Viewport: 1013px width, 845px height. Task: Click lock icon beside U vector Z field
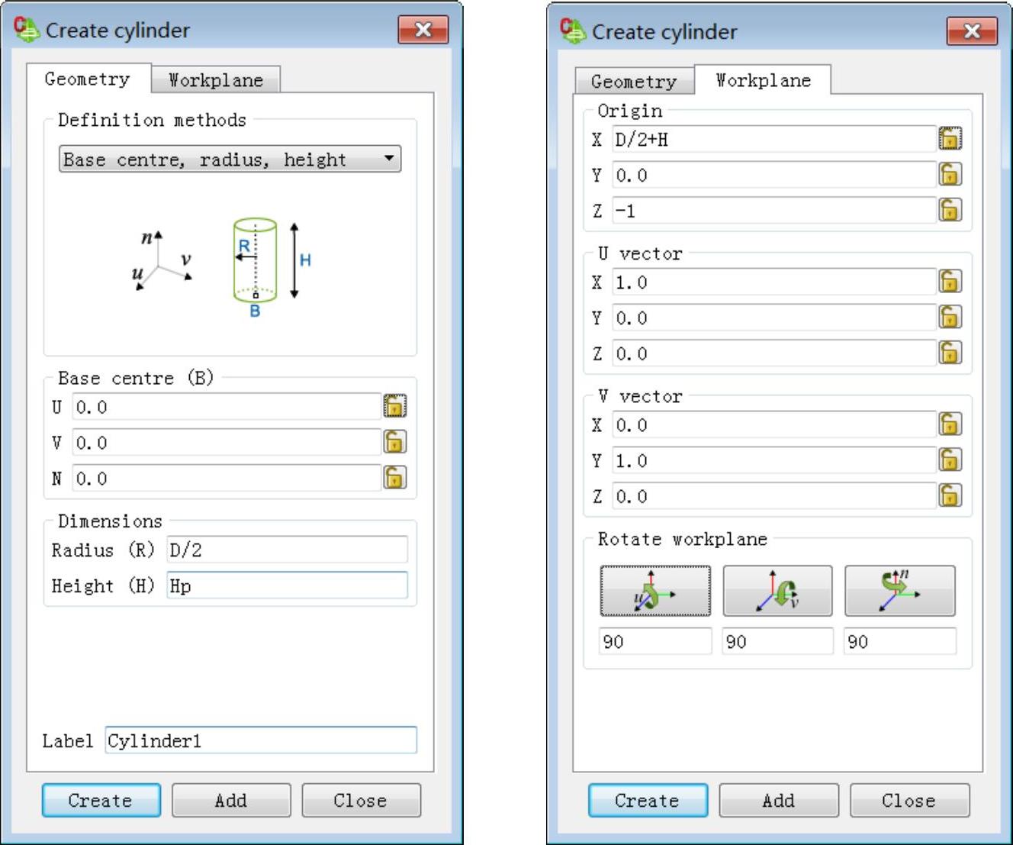(950, 353)
